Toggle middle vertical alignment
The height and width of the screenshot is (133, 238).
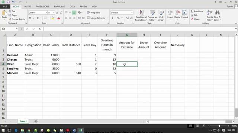click(70, 13)
